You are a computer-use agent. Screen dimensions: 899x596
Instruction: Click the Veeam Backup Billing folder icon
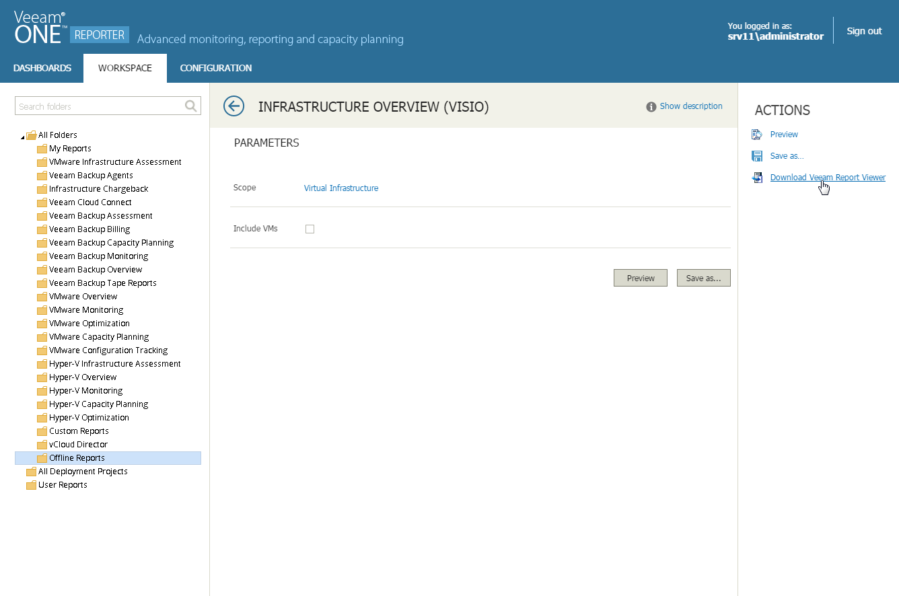(42, 229)
